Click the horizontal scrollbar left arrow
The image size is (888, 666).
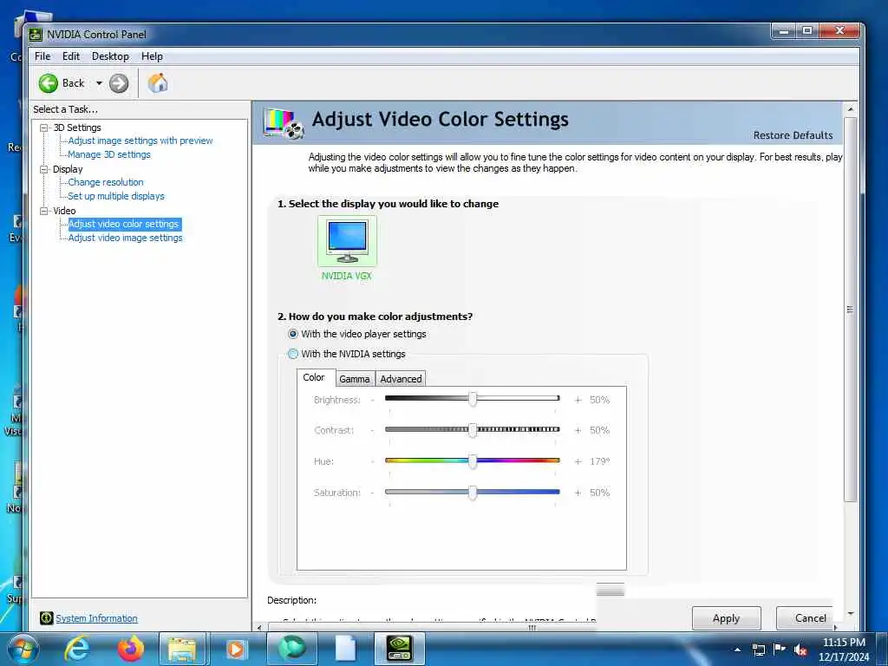(259, 628)
